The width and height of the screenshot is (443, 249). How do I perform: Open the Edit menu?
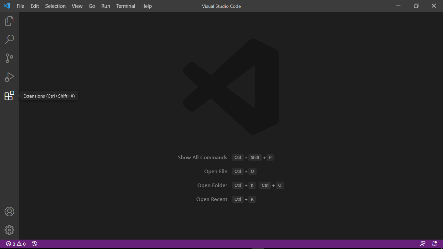tap(35, 6)
